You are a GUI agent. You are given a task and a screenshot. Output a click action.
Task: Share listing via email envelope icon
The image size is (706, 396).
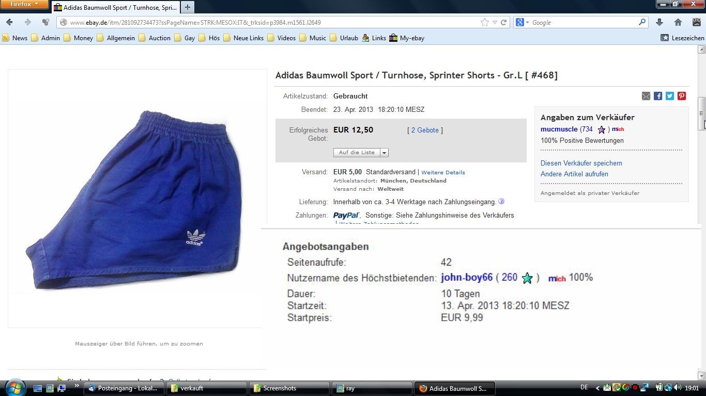click(646, 96)
